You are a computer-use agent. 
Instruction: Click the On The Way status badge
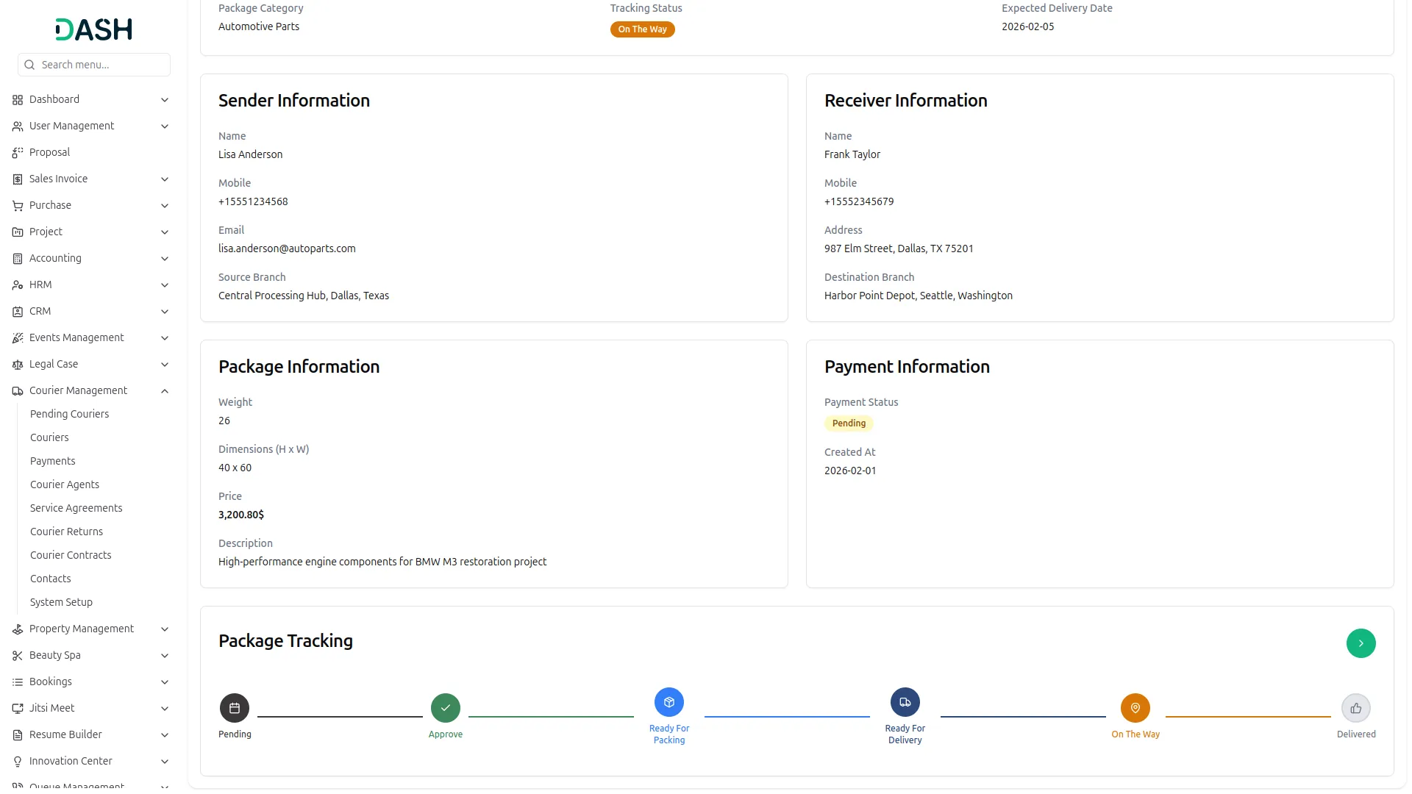pos(642,29)
